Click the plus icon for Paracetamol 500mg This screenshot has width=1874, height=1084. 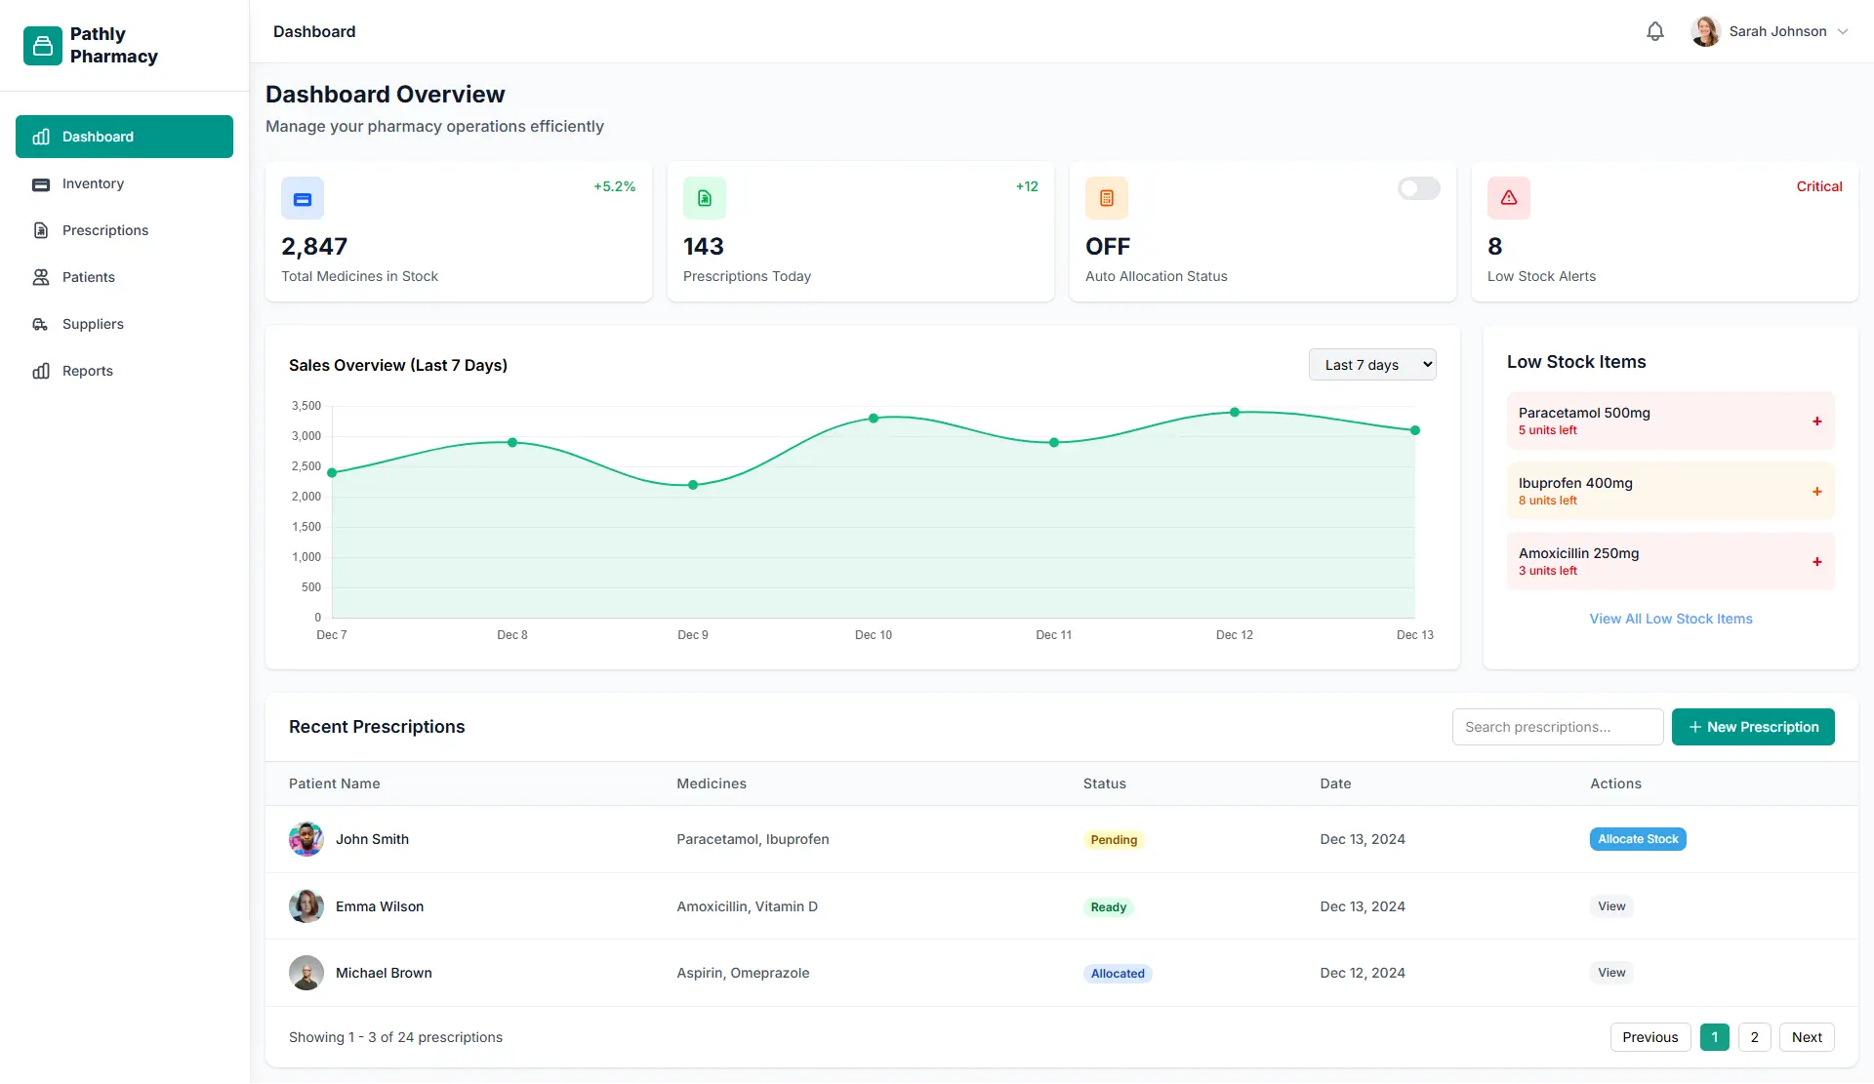point(1817,422)
